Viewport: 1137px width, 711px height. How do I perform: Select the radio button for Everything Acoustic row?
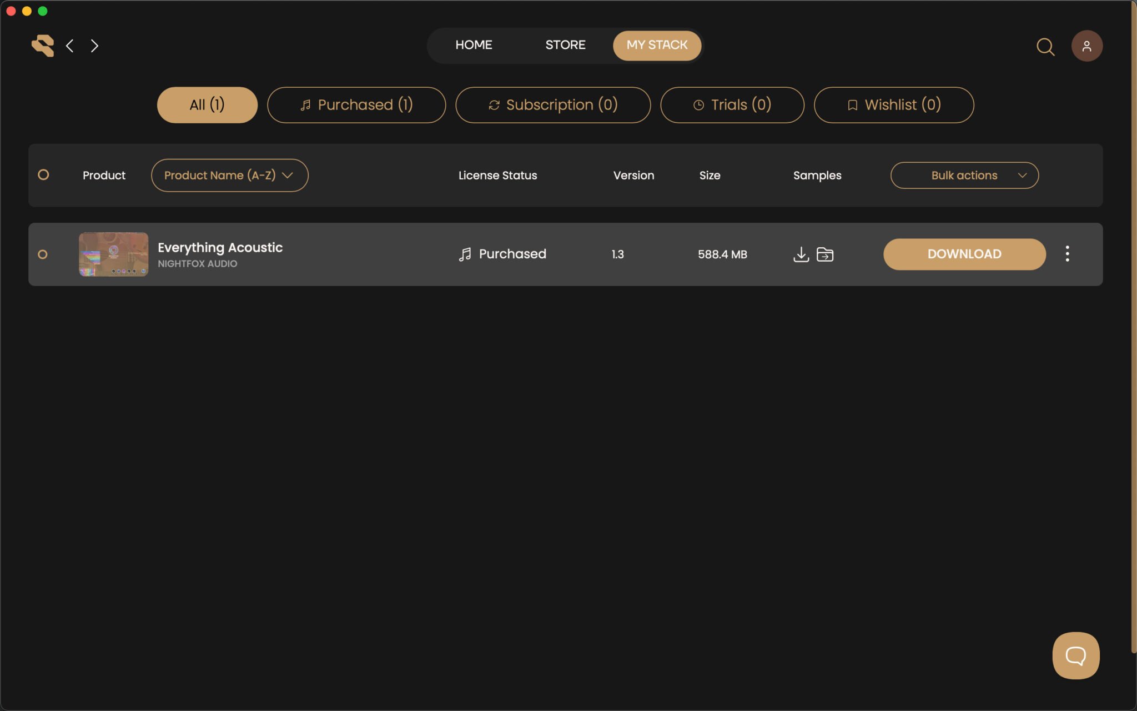point(43,254)
